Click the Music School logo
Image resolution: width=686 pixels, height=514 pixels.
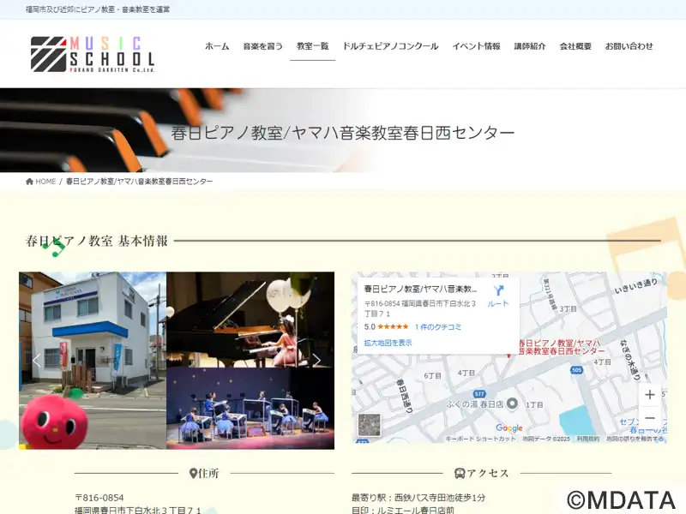pos(93,54)
